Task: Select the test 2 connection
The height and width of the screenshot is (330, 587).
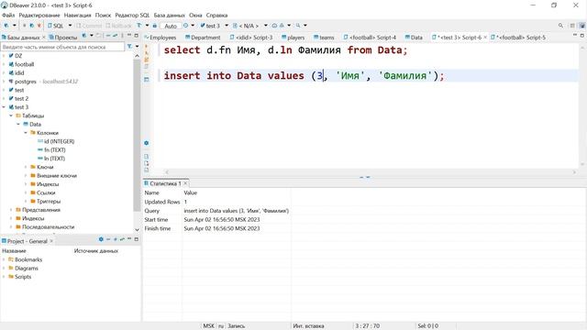Action: point(18,99)
